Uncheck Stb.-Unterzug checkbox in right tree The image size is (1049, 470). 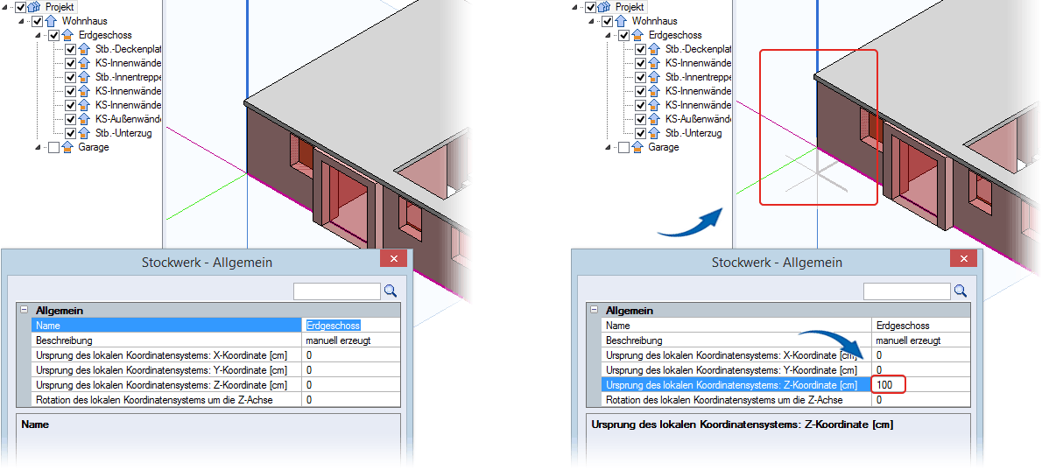640,133
